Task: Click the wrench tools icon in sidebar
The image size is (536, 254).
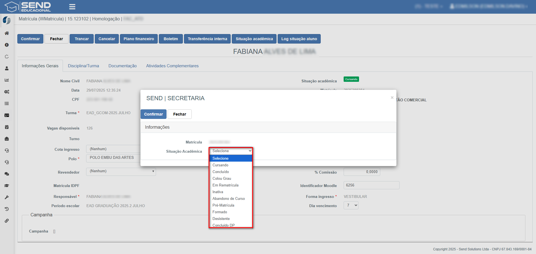Action: pyautogui.click(x=7, y=197)
